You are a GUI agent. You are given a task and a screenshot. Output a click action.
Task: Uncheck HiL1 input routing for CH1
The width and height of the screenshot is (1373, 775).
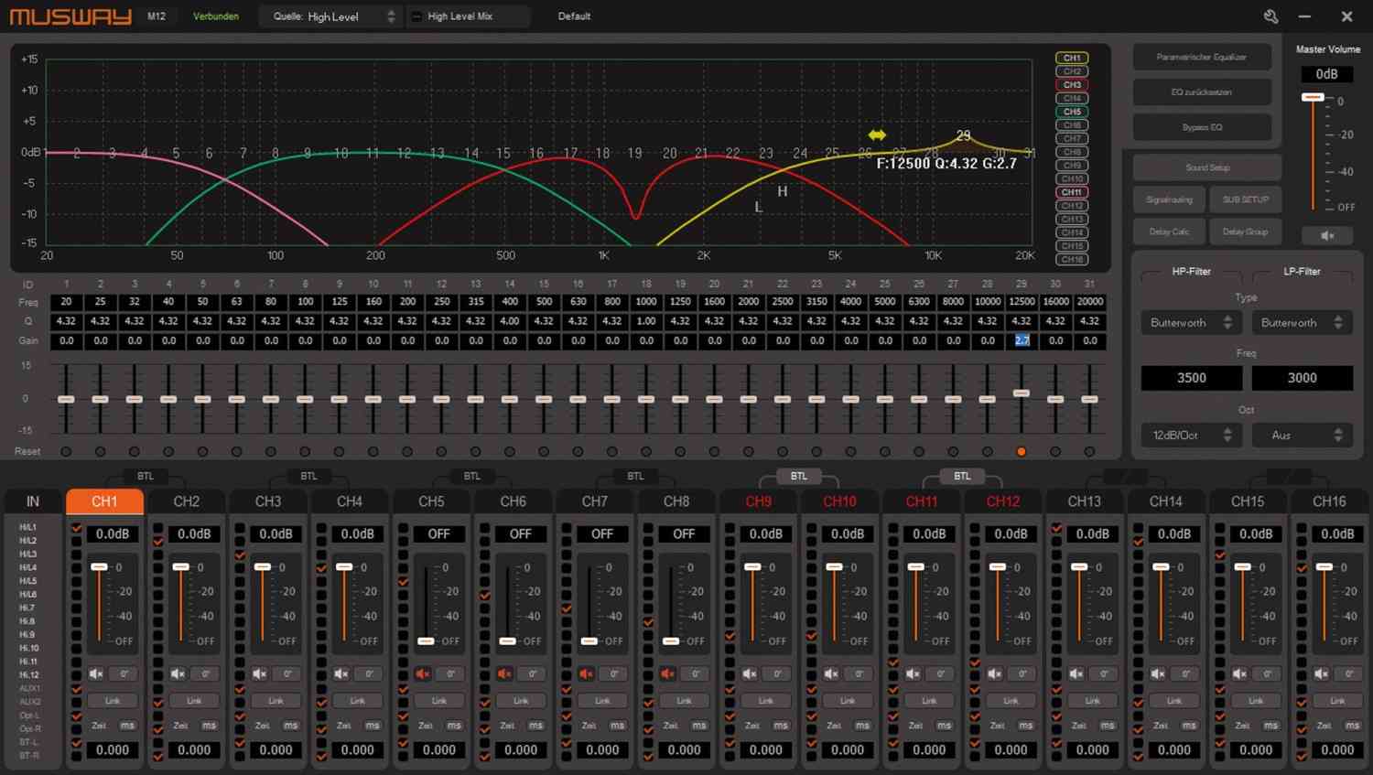coord(76,528)
